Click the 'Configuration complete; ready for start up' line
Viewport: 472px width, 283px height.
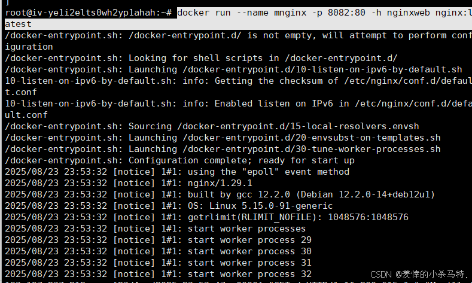179,160
